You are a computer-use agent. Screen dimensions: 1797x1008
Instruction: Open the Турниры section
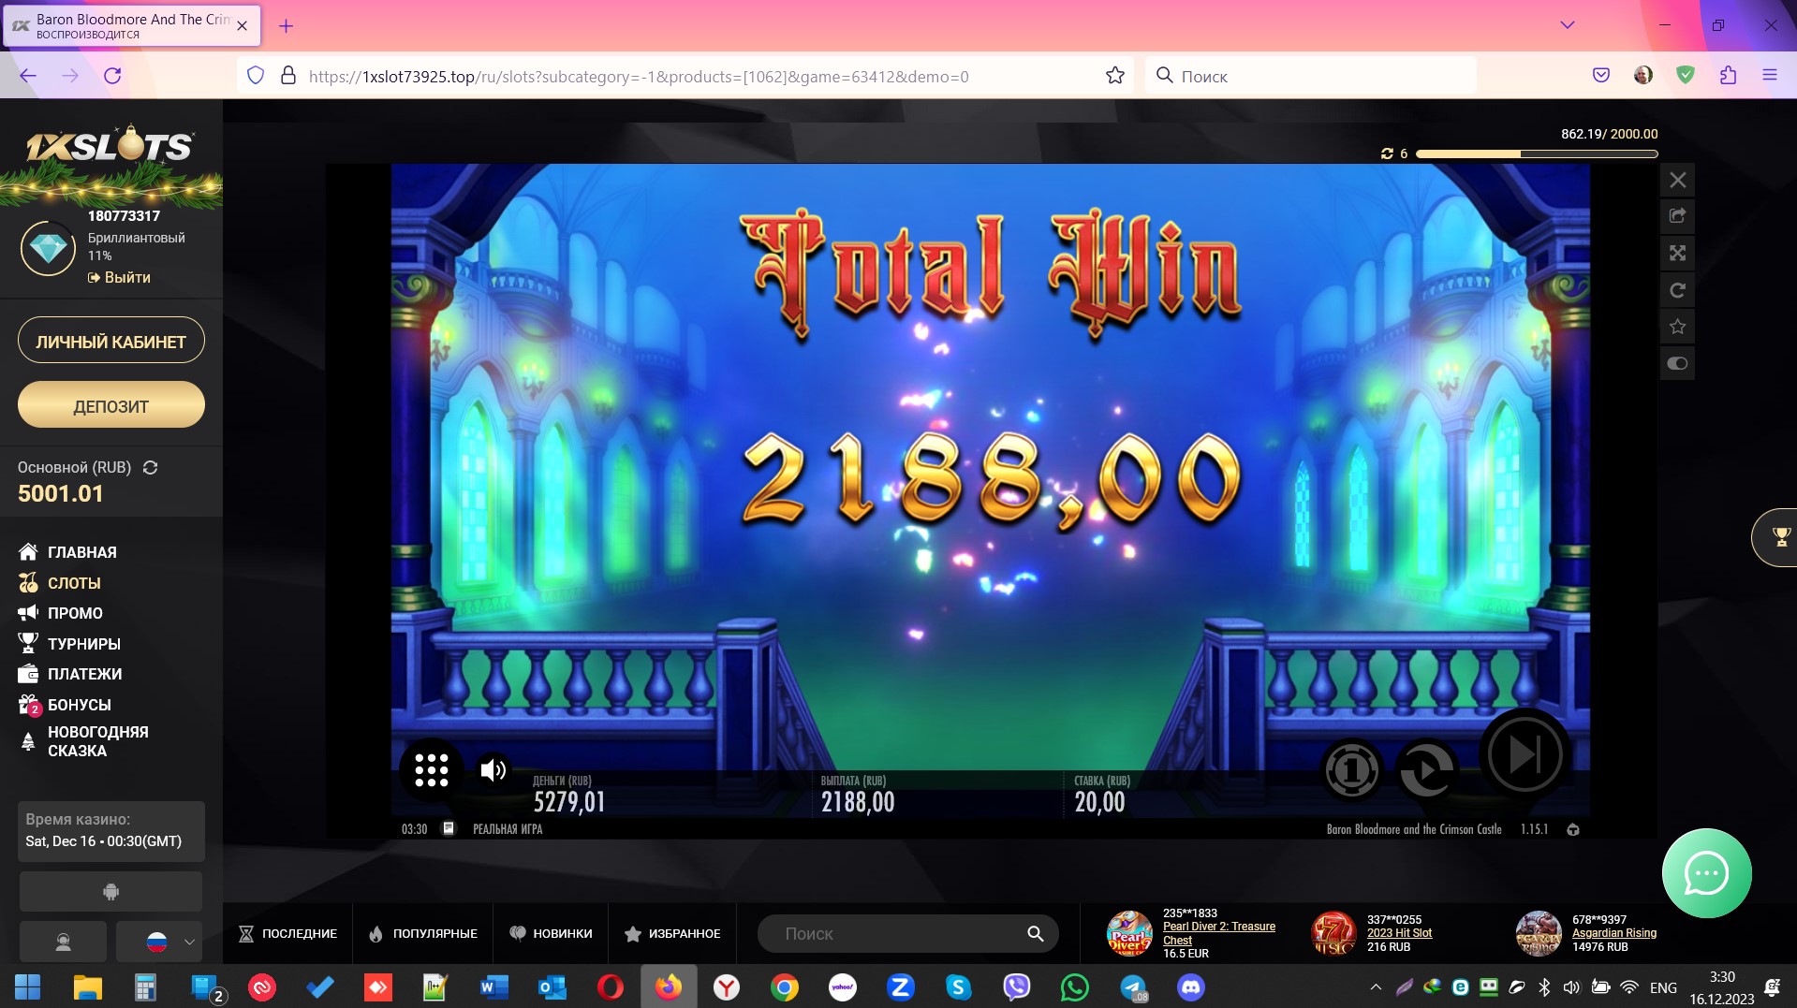(x=69, y=644)
